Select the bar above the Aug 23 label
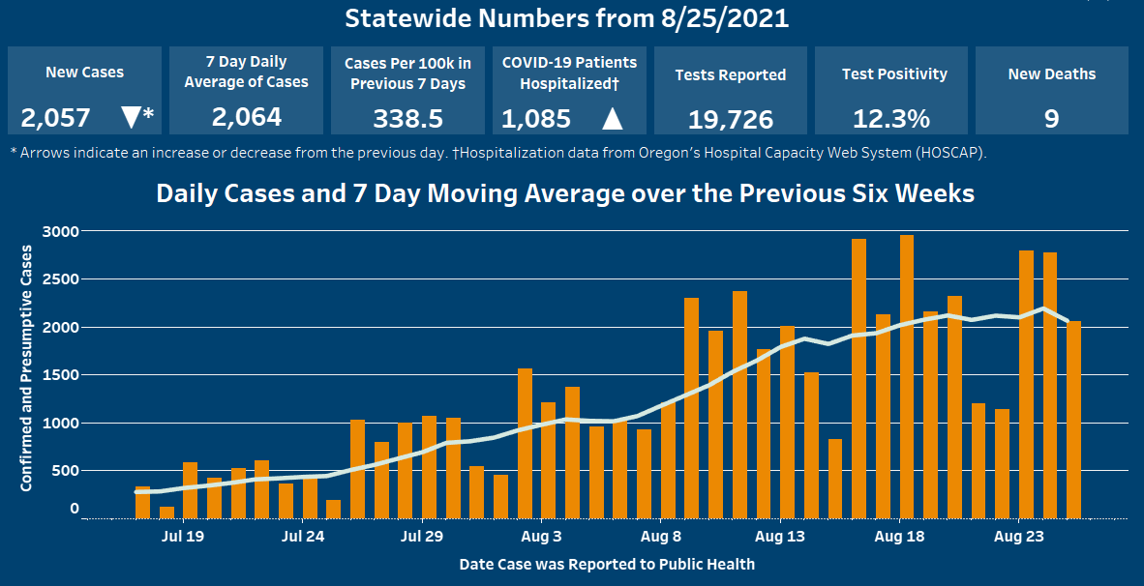This screenshot has width=1144, height=586. tap(1027, 385)
